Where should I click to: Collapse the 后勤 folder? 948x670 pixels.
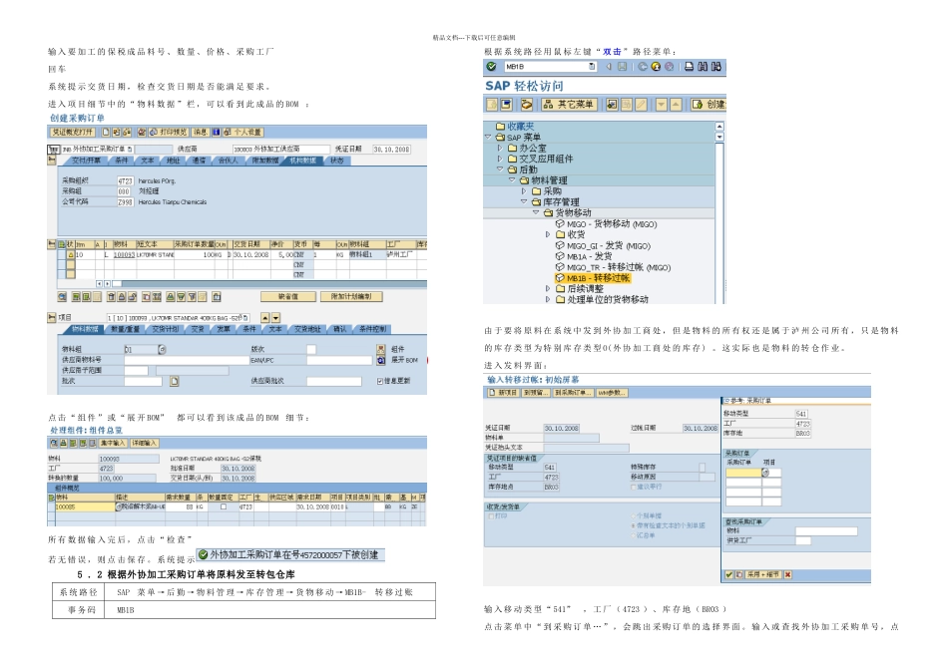500,169
